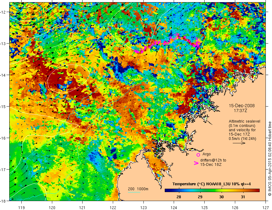Click the longitude axis label '120'
Viewport: 272px width, 210px height.
pyautogui.click(x=52, y=208)
